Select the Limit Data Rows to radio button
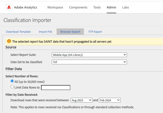Viewport: 163px width, 113px height. pos(12,87)
